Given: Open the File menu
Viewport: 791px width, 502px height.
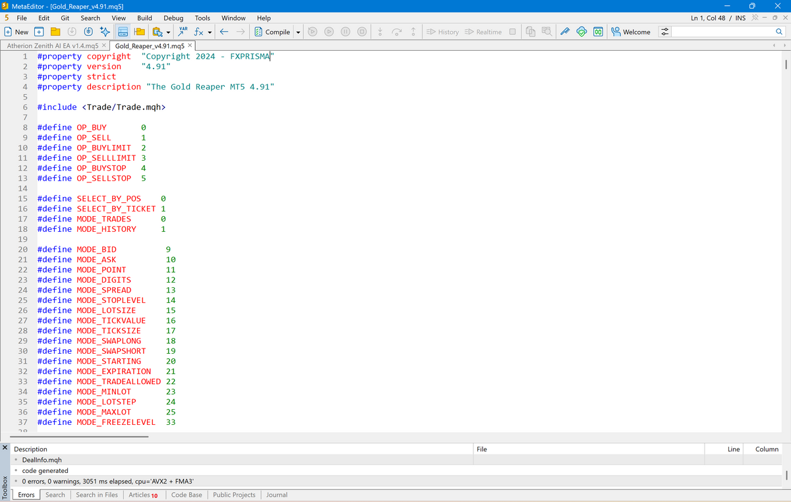Looking at the screenshot, I should point(22,18).
